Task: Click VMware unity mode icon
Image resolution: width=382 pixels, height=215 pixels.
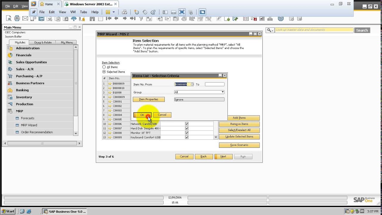Action: 190,12
